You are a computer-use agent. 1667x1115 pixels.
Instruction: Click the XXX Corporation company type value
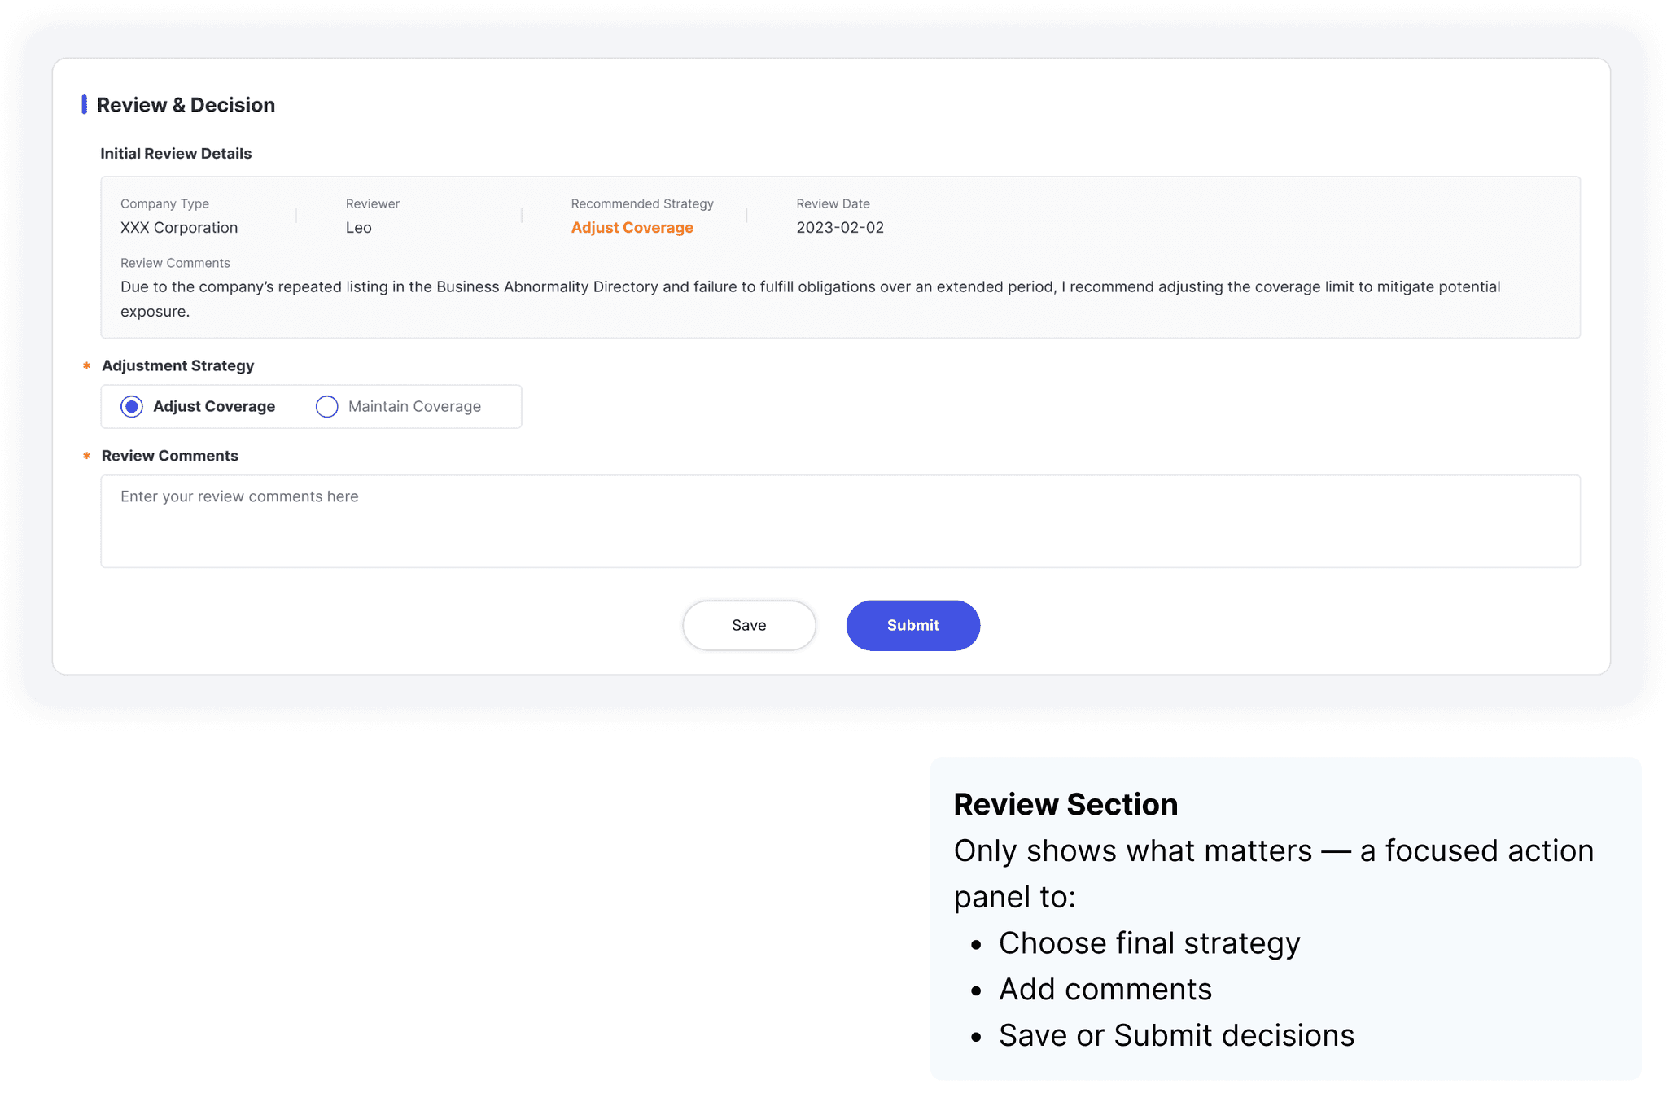point(179,228)
